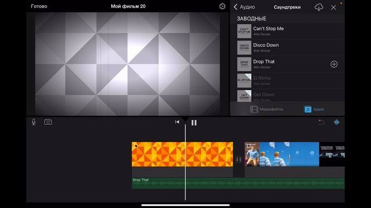Tap Can't Stop Me album artwork

click(x=244, y=31)
